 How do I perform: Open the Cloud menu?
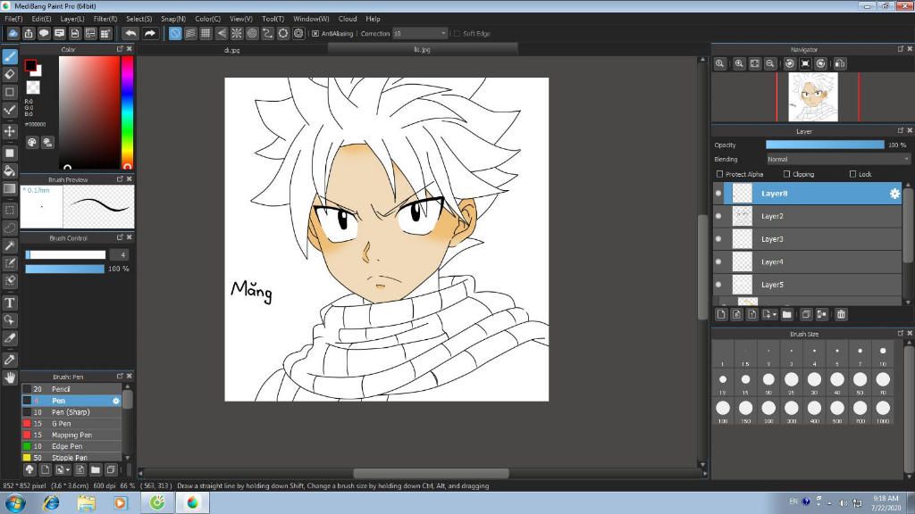(348, 19)
